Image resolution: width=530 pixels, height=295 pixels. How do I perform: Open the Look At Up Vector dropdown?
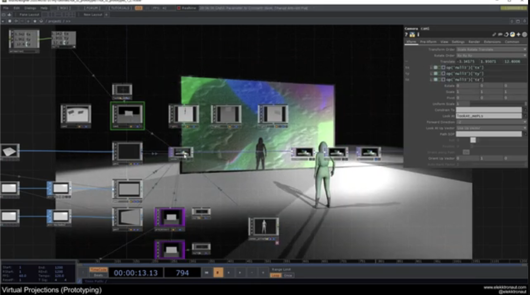[x=491, y=128]
